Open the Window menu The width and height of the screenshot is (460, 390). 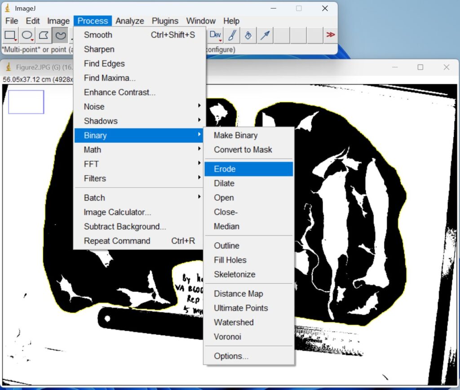pos(201,21)
